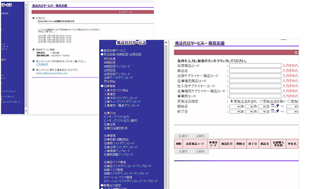Focus the 在庫補充商品コード input field
Viewport: 315px width, 189px height.
[255, 81]
